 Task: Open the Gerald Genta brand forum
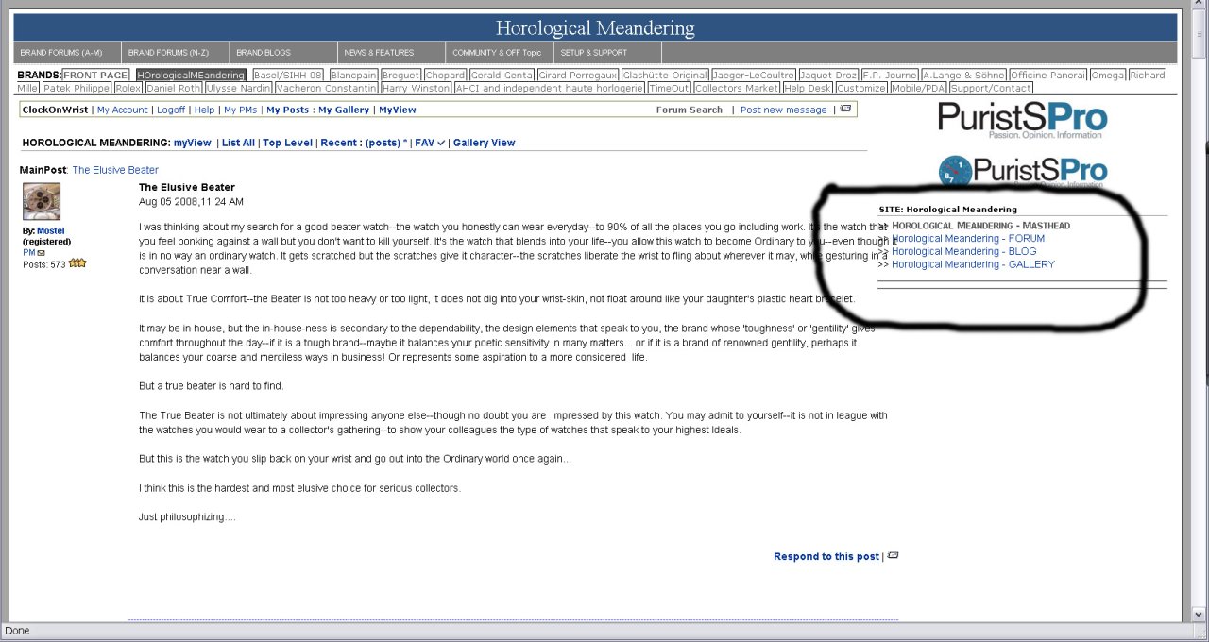click(x=502, y=75)
